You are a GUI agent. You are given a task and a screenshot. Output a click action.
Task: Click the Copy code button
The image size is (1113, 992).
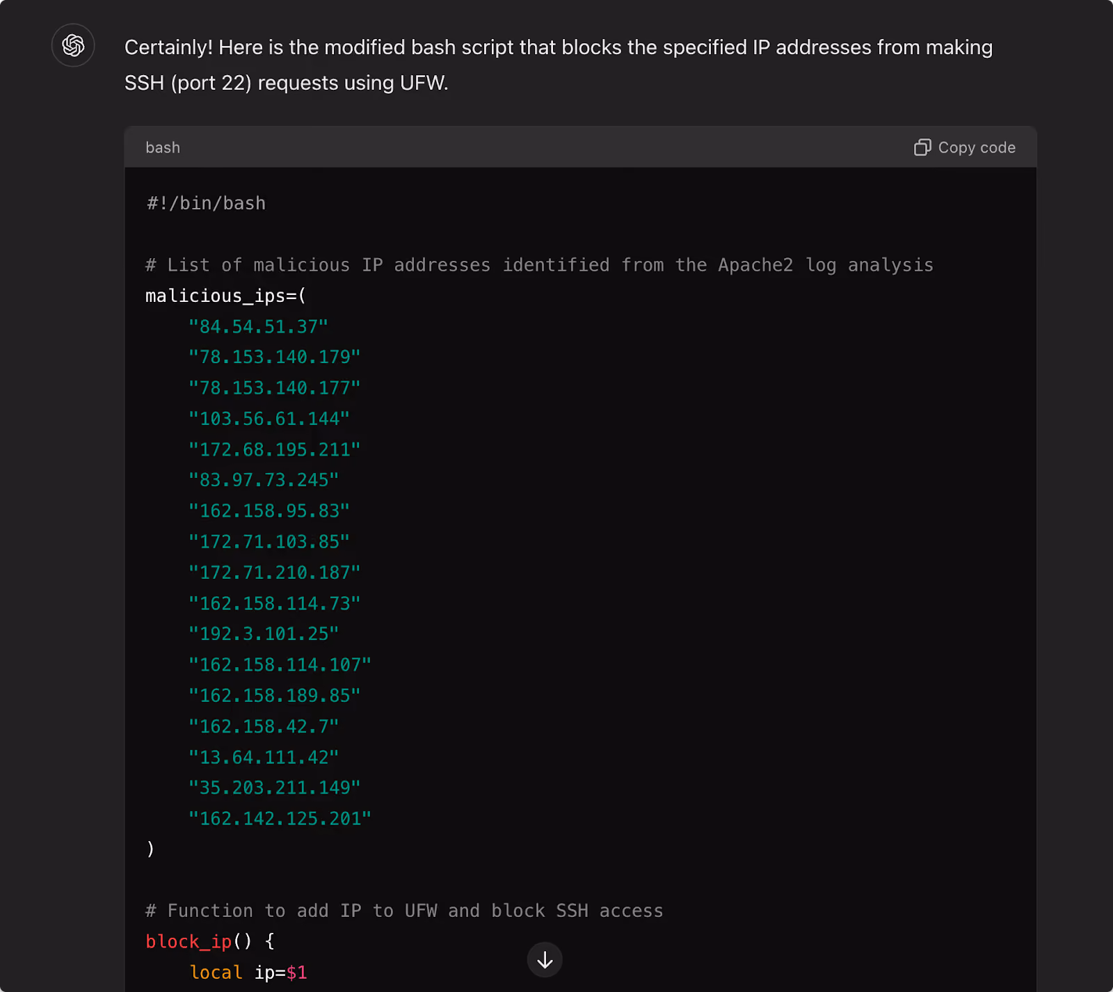[965, 147]
